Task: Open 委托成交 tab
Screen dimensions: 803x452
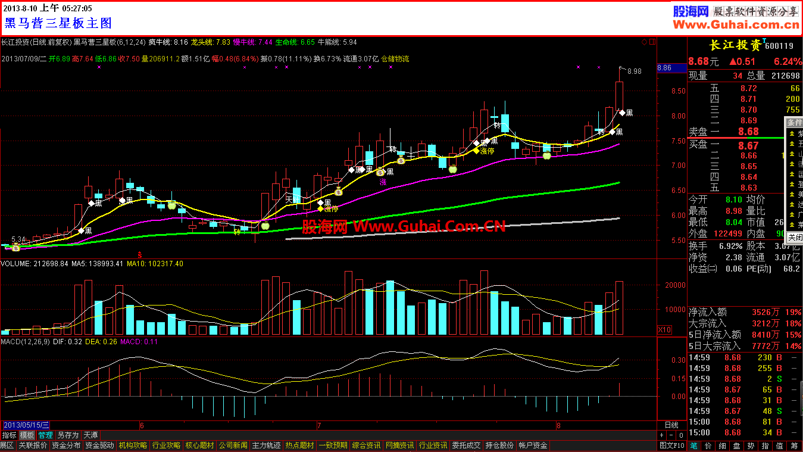Action: tap(466, 445)
